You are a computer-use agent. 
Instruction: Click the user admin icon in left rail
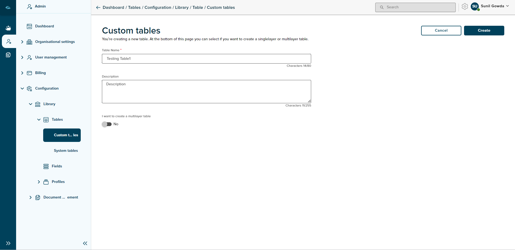9,41
